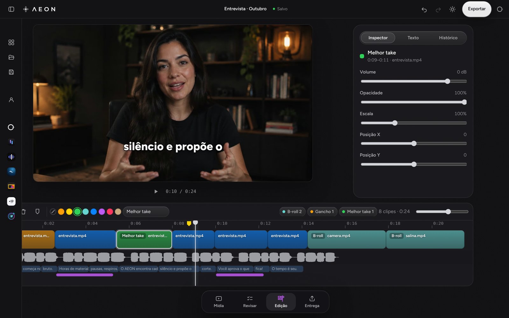Screen dimensions: 509x318
Task: Select the B-roll camera.mp4 clip
Action: tap(346, 239)
